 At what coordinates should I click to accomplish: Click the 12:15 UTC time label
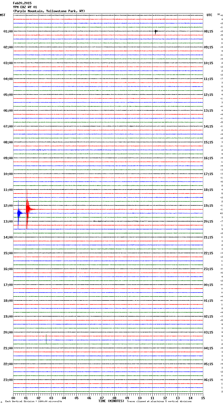click(208, 95)
